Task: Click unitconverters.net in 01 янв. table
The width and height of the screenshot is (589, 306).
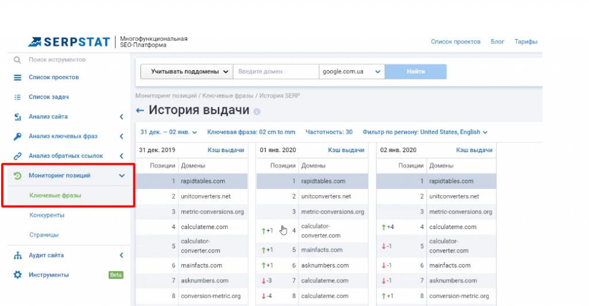Action: 326,196
